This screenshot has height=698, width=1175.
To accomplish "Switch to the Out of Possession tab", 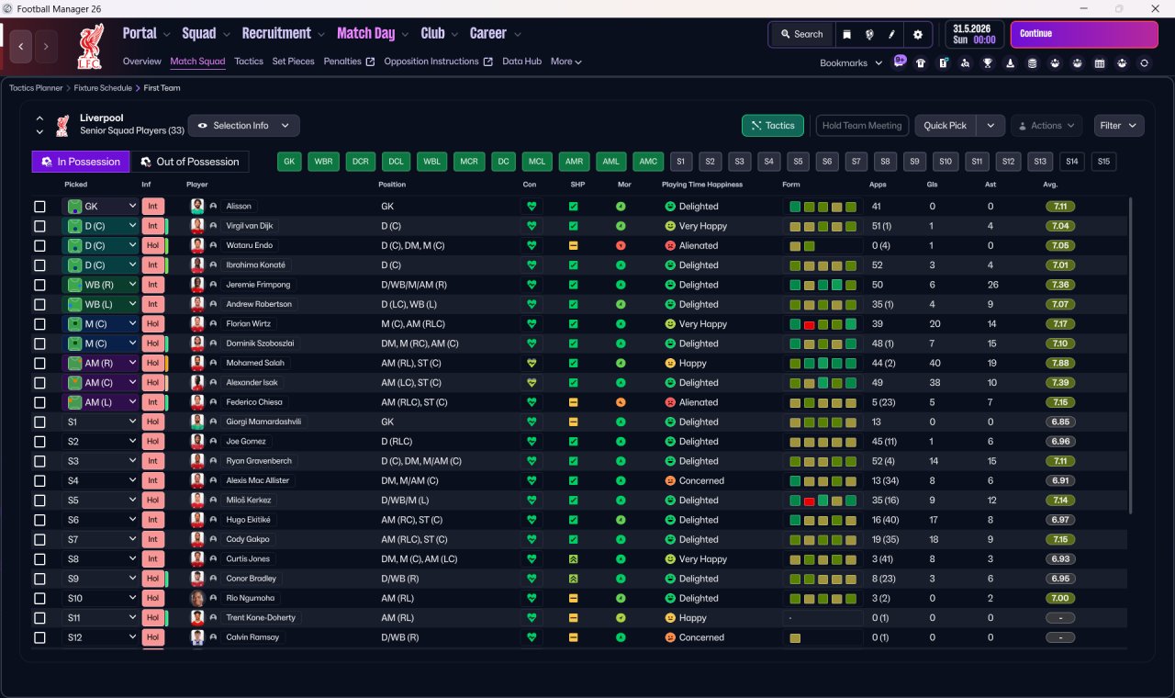I will pos(189,162).
